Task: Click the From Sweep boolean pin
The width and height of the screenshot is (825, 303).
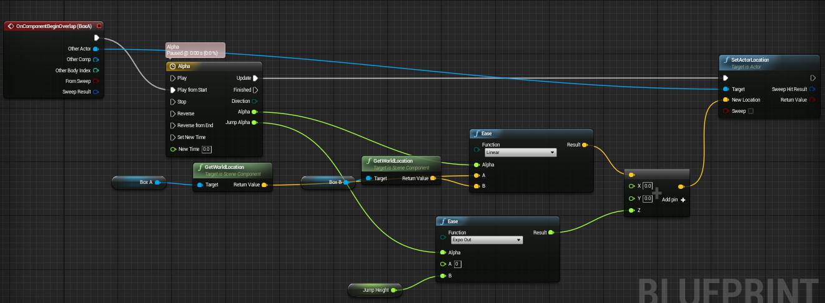Action: pos(96,81)
